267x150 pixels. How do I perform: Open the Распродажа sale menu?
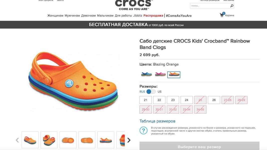[x=153, y=16]
